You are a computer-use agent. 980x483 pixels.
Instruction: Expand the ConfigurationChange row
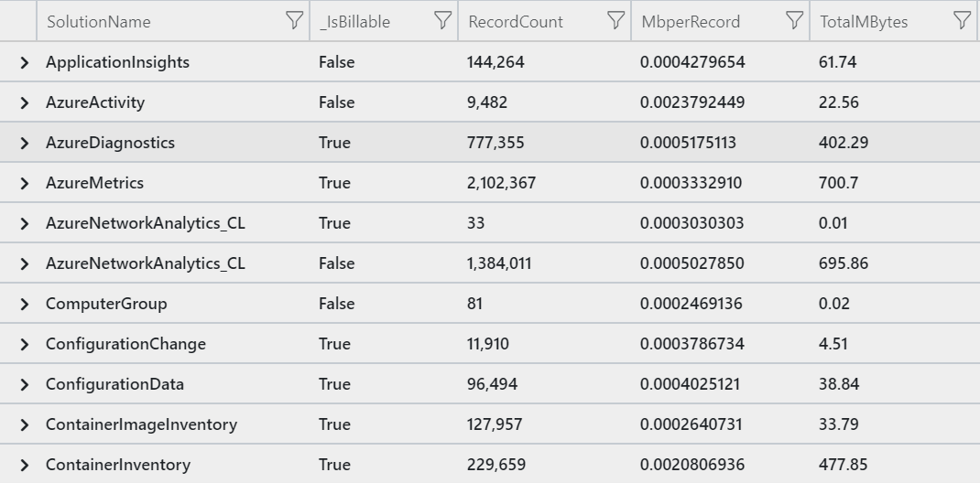(x=25, y=345)
